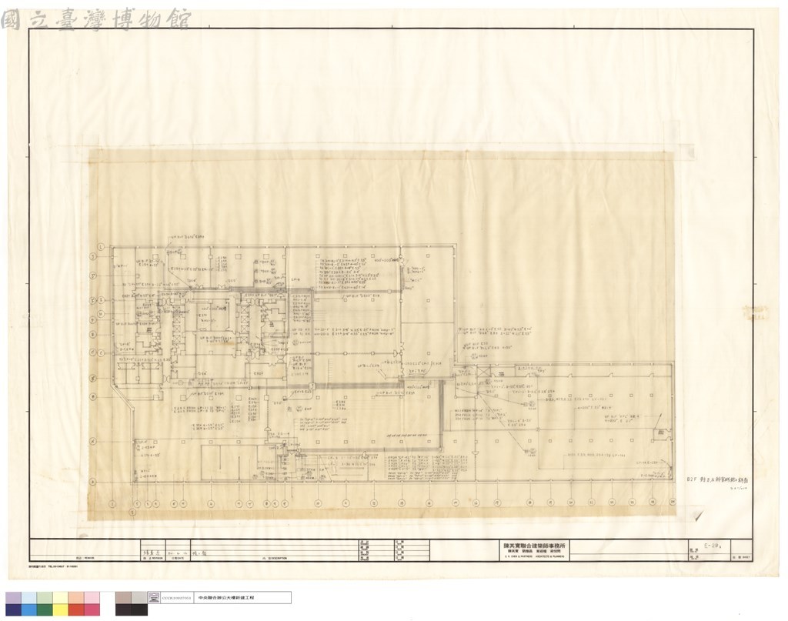
Task: Click the museum building logo icon
Action: click(x=154, y=597)
